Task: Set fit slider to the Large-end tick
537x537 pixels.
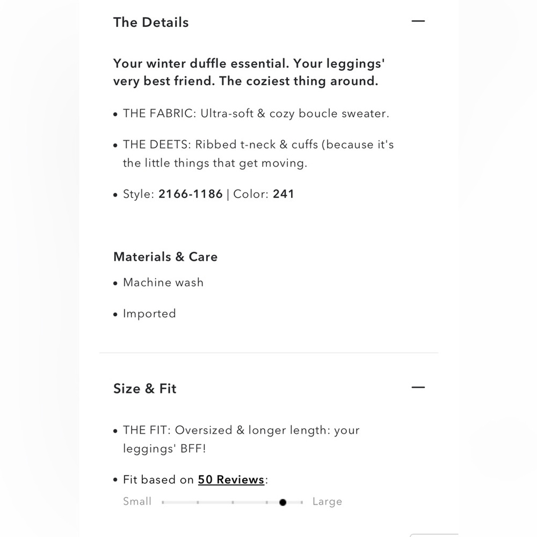Action: pos(302,503)
